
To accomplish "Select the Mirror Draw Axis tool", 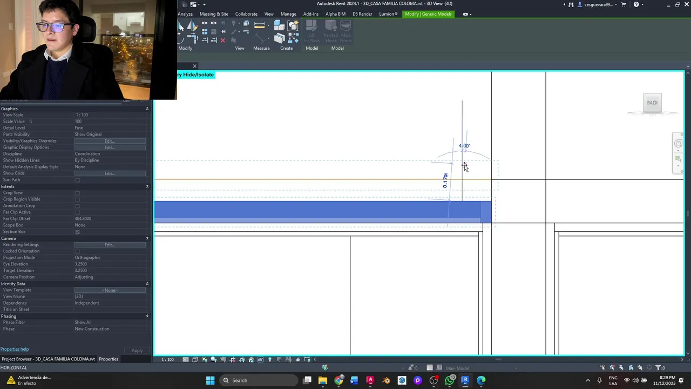I will [193, 25].
